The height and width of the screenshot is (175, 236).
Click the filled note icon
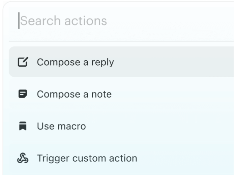[23, 94]
